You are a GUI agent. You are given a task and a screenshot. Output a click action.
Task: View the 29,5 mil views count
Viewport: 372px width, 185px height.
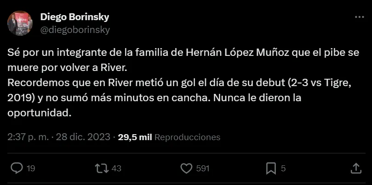[135, 137]
